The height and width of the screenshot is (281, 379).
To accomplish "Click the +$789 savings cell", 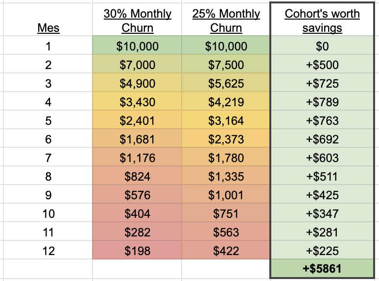I will (x=322, y=102).
